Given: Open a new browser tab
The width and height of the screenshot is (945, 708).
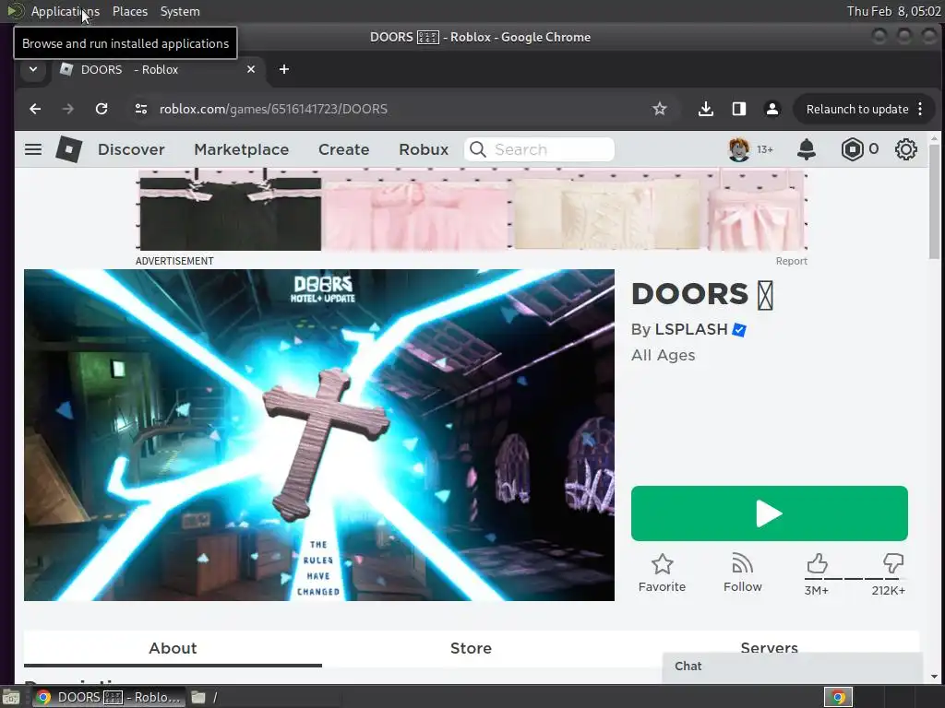Looking at the screenshot, I should tap(284, 69).
